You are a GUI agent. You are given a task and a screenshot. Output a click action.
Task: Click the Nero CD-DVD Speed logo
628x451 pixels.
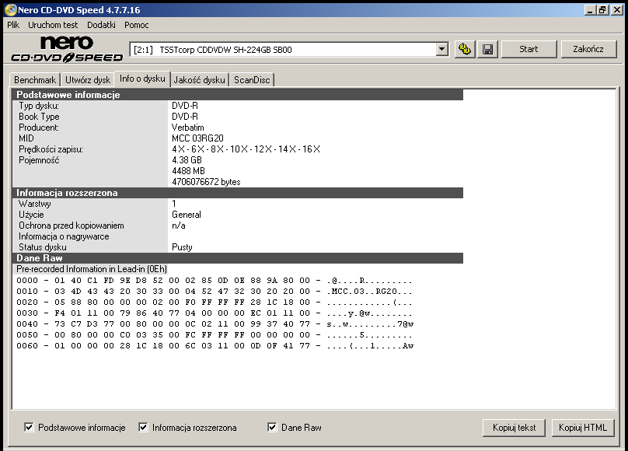pos(67,49)
